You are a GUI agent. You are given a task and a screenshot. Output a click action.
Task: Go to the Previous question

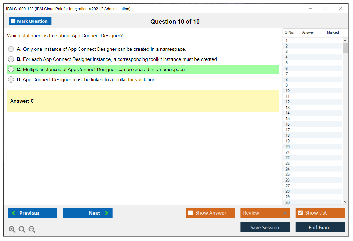coord(32,213)
